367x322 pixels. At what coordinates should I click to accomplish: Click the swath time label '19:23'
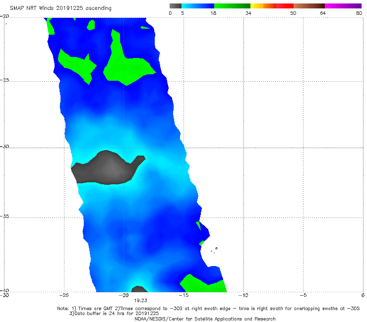click(x=140, y=301)
